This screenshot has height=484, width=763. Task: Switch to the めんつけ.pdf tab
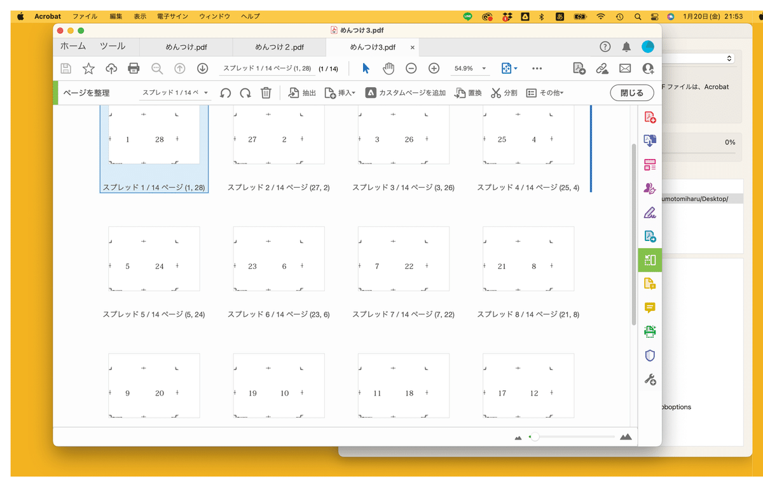click(x=186, y=47)
